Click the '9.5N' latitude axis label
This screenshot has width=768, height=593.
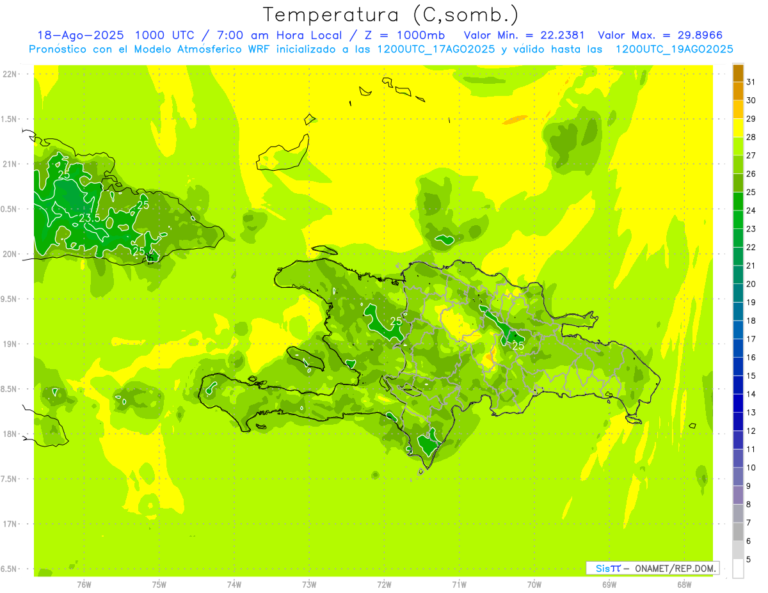point(10,299)
